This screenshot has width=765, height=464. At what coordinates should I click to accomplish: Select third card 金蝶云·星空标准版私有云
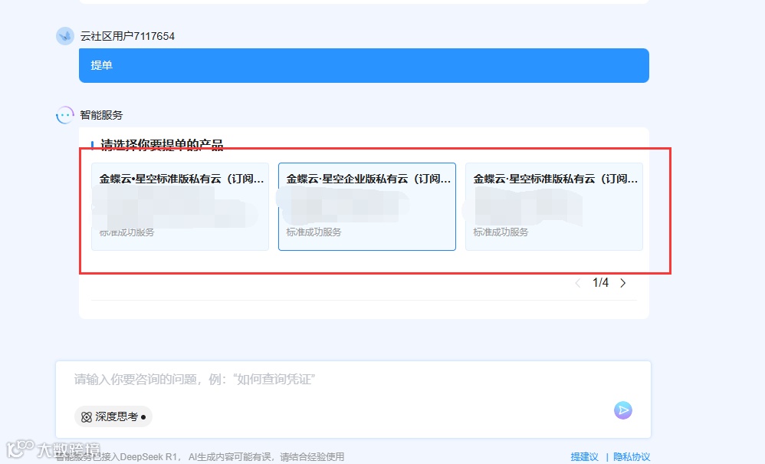coord(553,207)
